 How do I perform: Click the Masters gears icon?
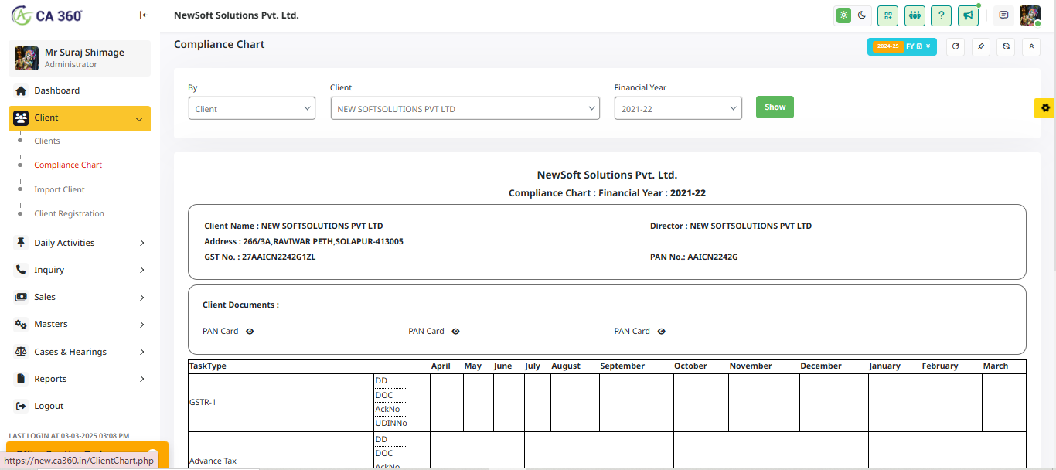pyautogui.click(x=21, y=324)
